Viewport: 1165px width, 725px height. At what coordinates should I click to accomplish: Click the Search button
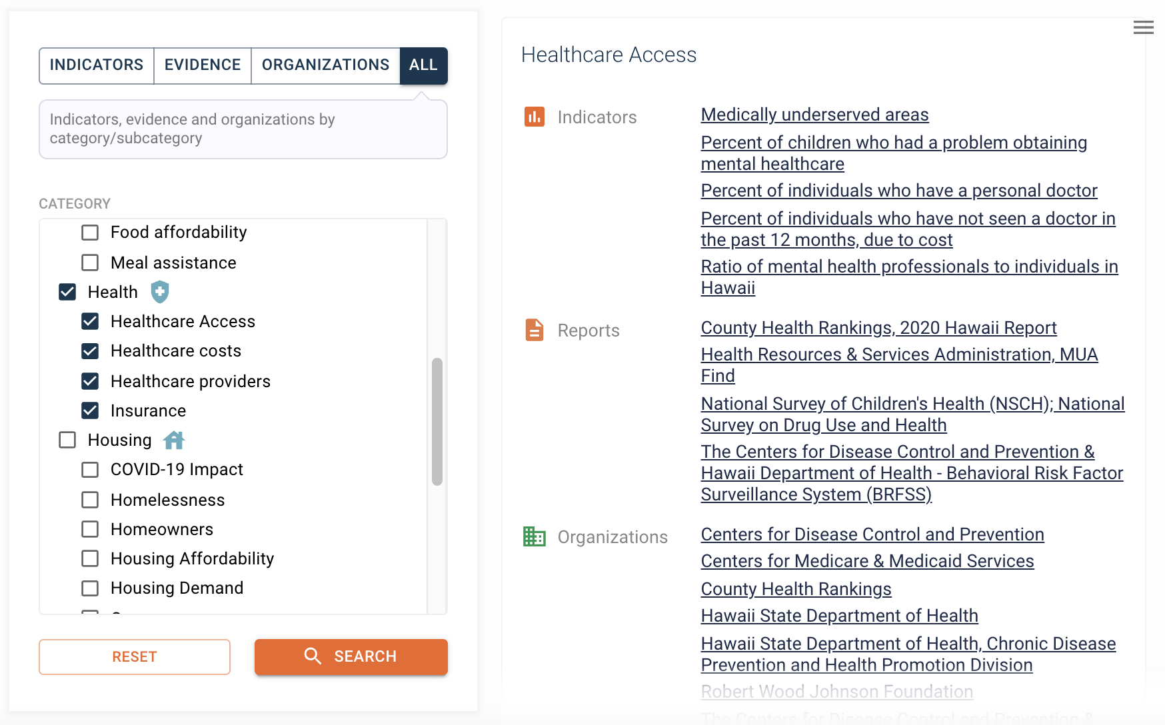click(x=351, y=657)
